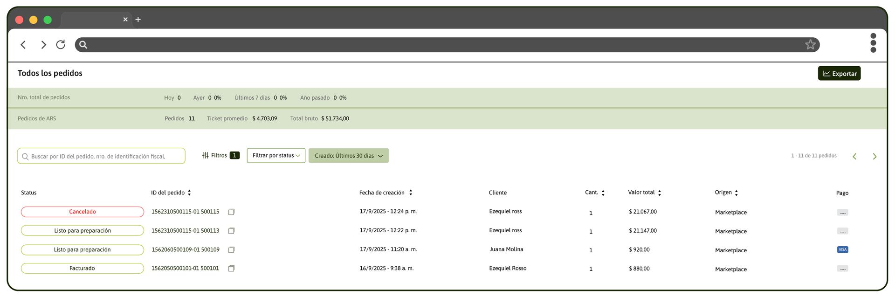Open Creado: Últimos 30 días dropdown
The image size is (895, 297).
click(x=348, y=156)
